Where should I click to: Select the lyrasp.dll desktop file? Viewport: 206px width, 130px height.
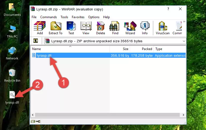[12, 98]
